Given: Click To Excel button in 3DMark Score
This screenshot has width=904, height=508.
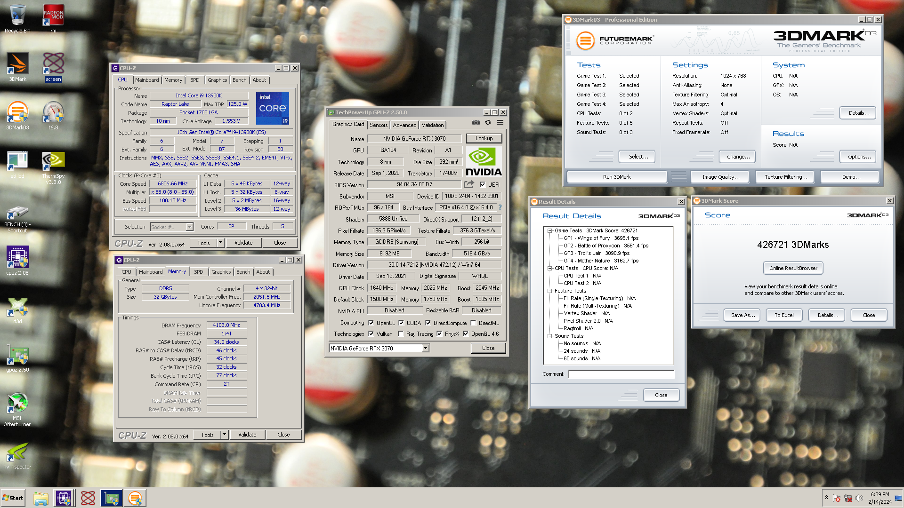Looking at the screenshot, I should [x=784, y=315].
